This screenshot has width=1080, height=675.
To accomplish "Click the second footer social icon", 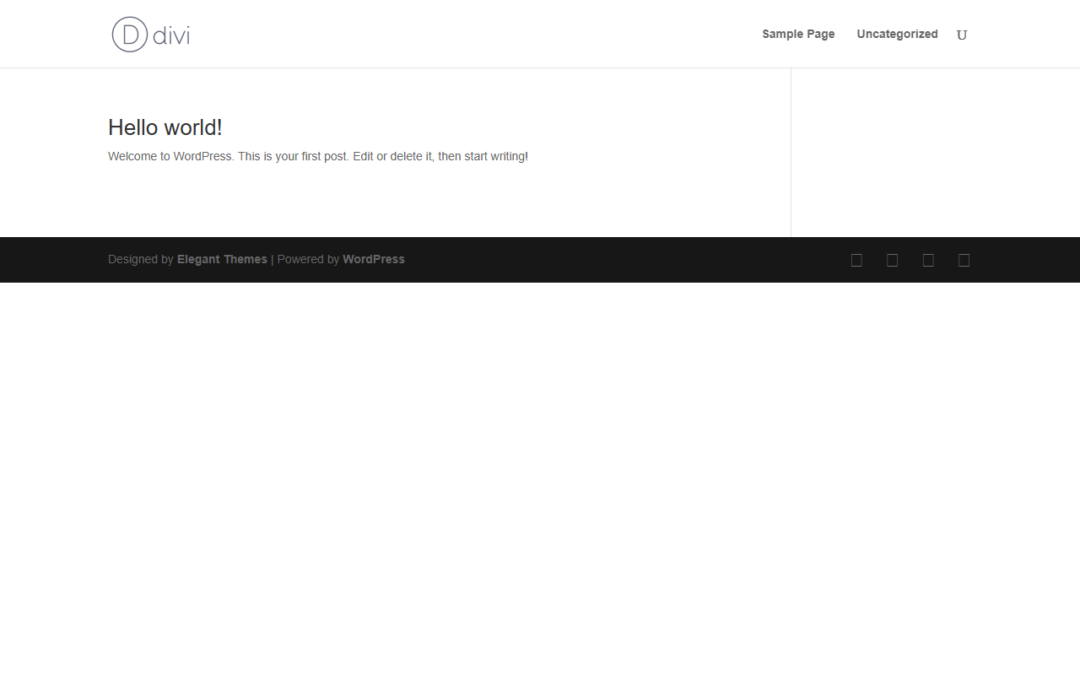I will point(892,261).
